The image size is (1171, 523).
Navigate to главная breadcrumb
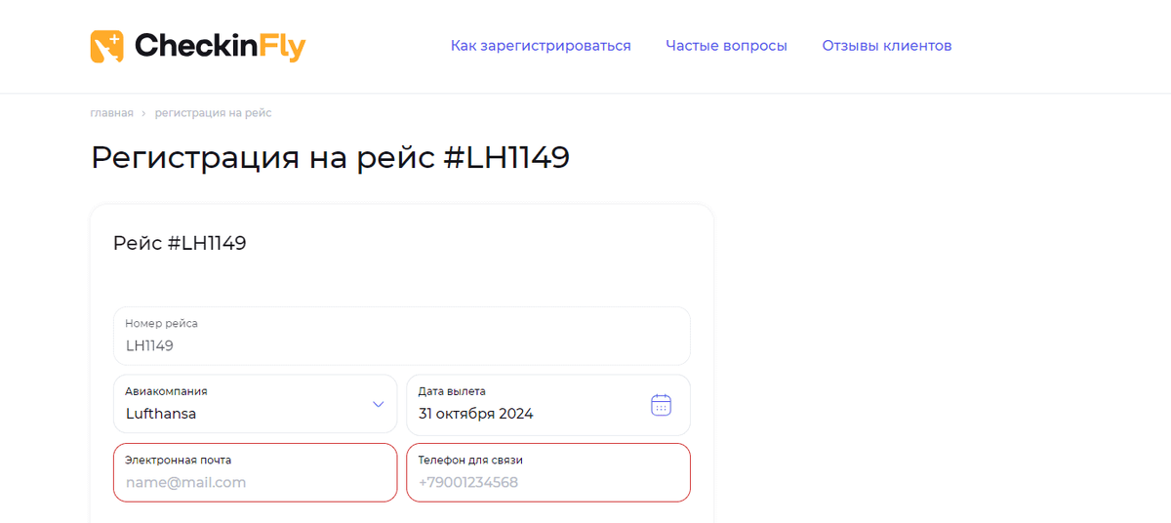[111, 113]
